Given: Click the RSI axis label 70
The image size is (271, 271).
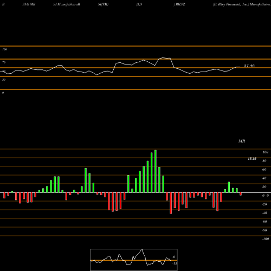Looking at the screenshot, I should coord(4,62).
